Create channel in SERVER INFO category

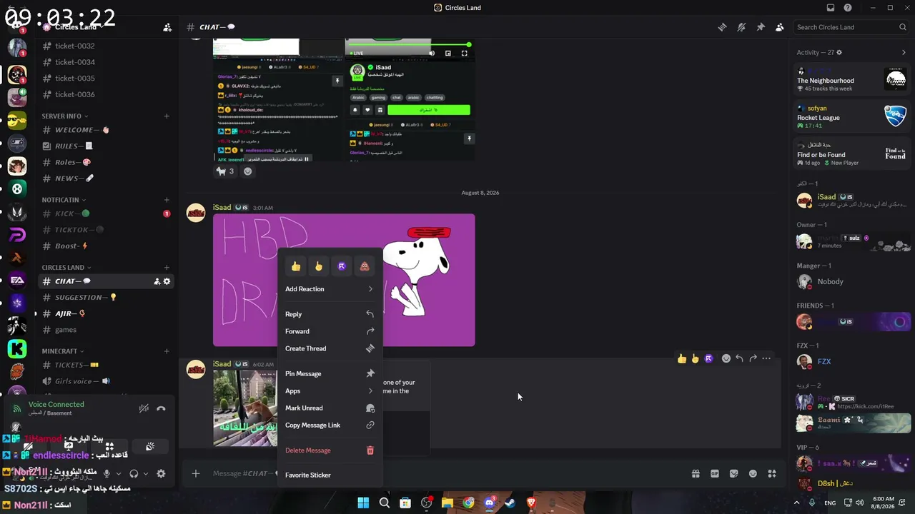167,116
